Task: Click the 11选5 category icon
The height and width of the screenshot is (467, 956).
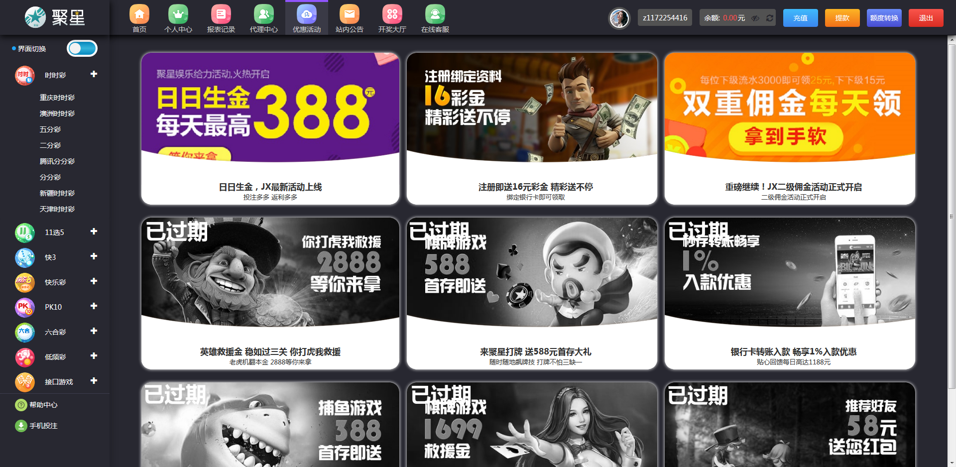Action: 25,233
